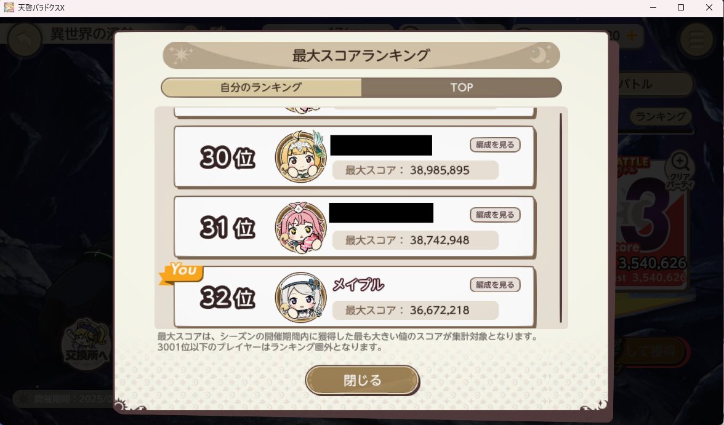The width and height of the screenshot is (724, 425).
Task: Click the rank 30 blonde character avatar
Action: 300,156
